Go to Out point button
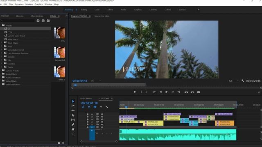Screen dimensions: 262x147 (178, 92)
